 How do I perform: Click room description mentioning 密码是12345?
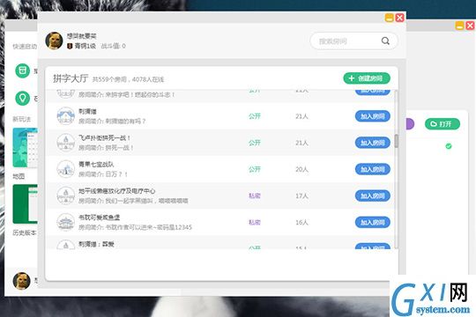[x=135, y=227]
